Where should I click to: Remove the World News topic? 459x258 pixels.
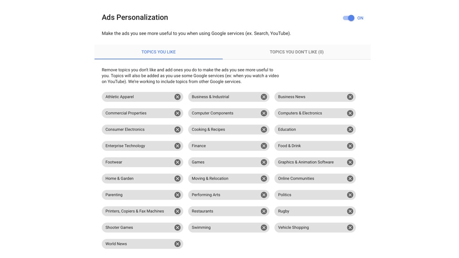[x=178, y=244]
